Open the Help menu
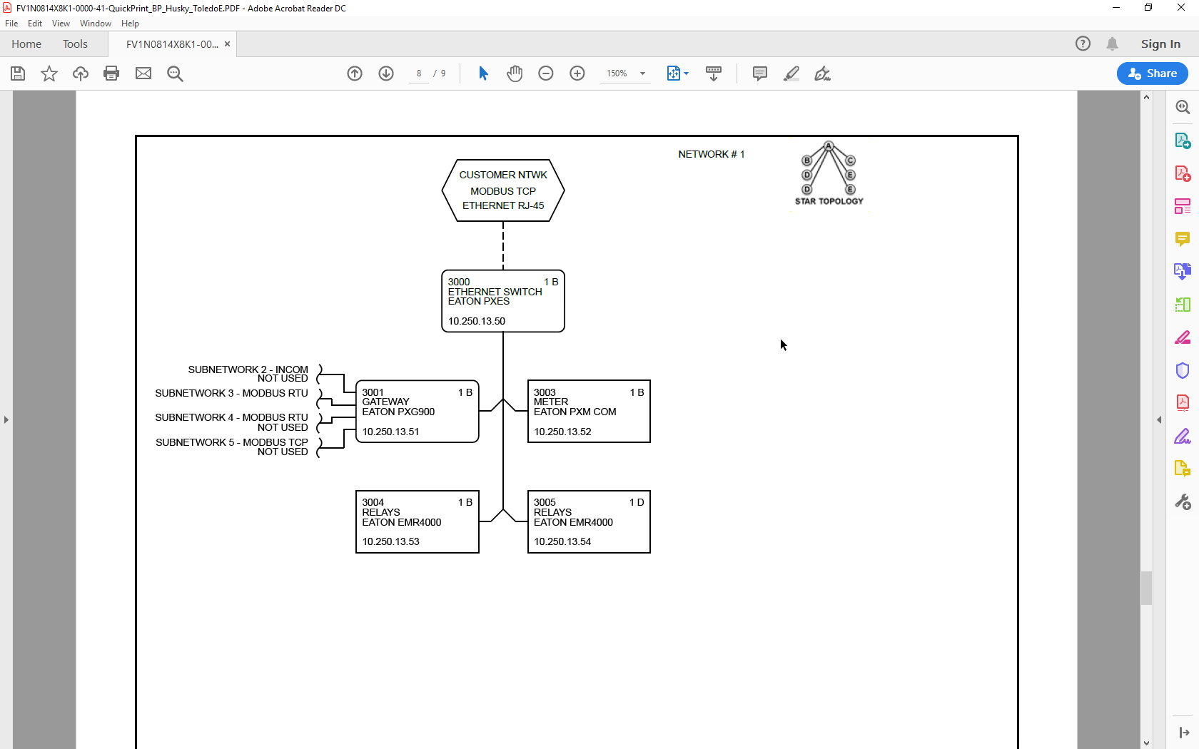The image size is (1199, 749). [130, 24]
